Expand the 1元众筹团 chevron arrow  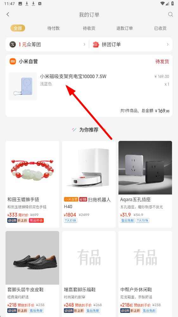pos(84,44)
